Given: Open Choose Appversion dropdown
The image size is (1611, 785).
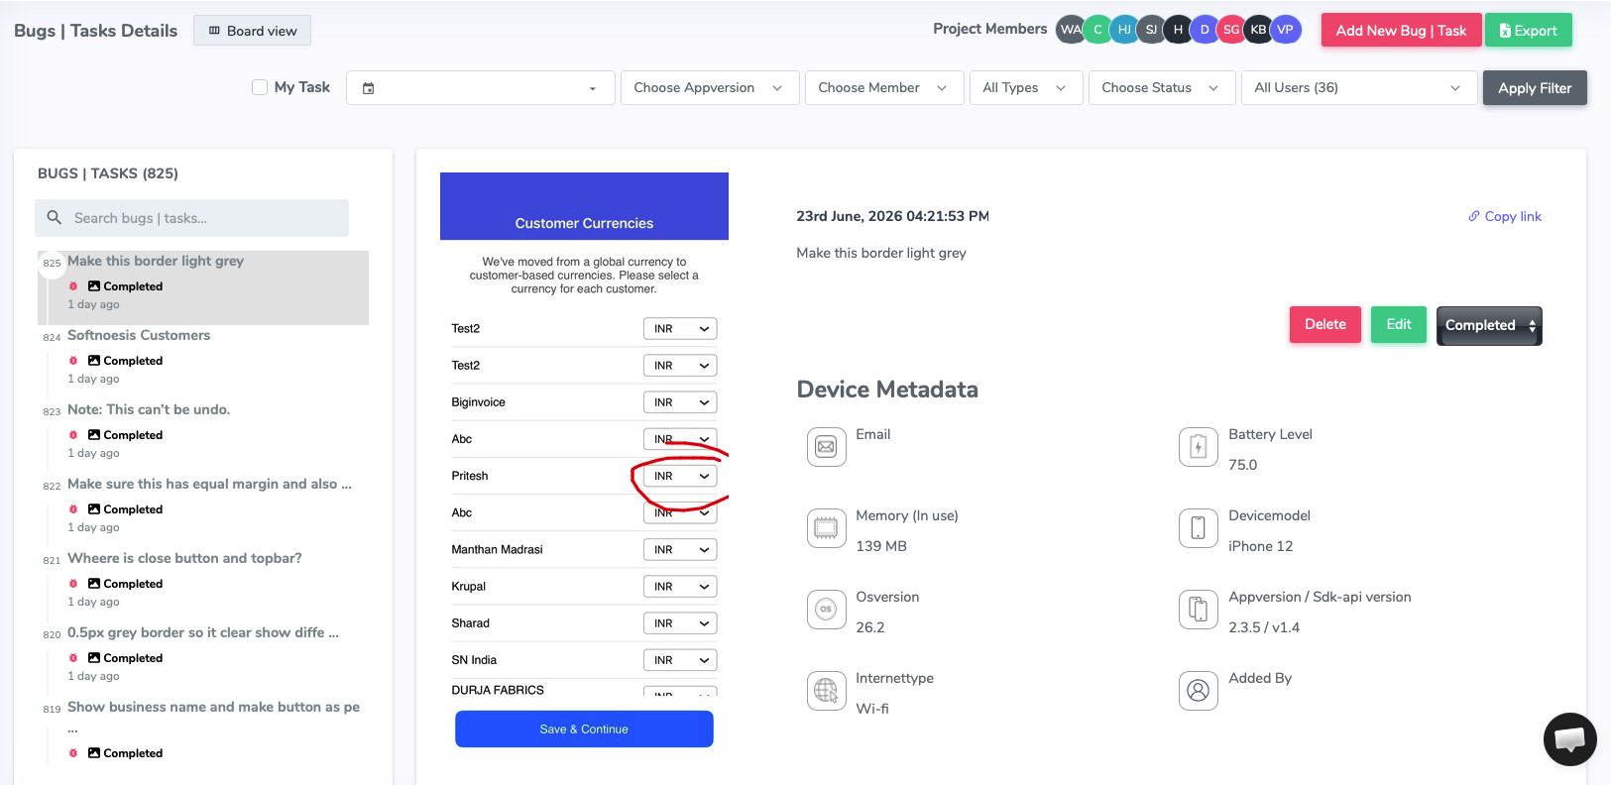Looking at the screenshot, I should (710, 88).
